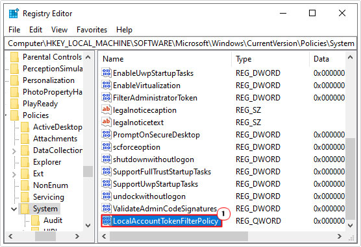Click the shutdownwithoutlogon DWORD icon
Viewport: 361px width, 247px height.
[x=106, y=159]
